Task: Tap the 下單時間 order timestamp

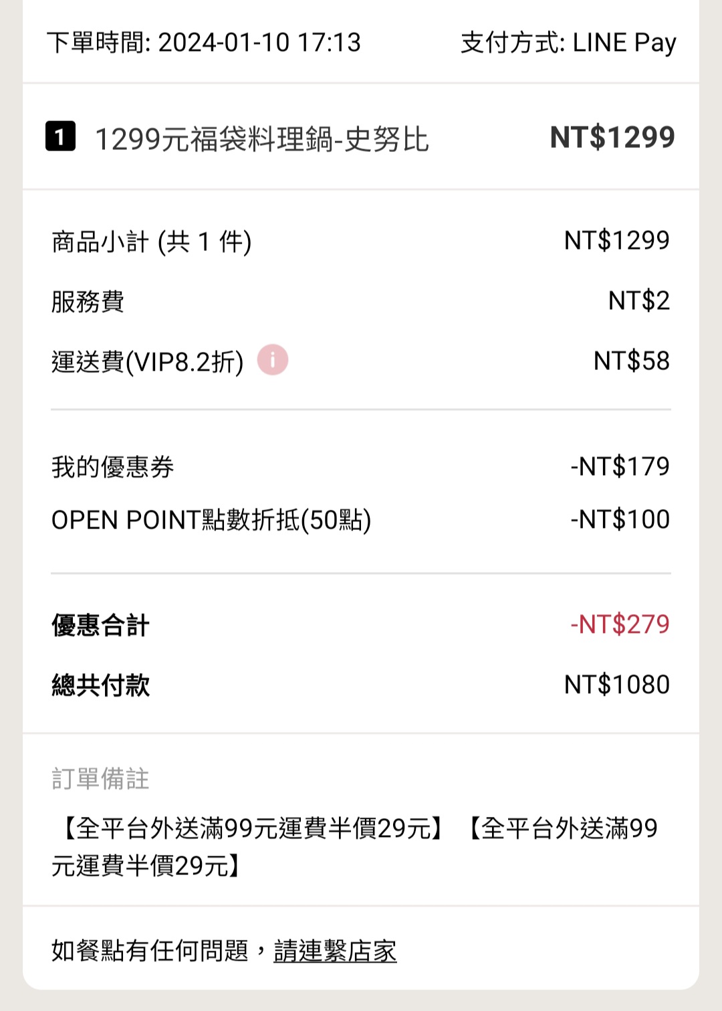Action: 204,43
